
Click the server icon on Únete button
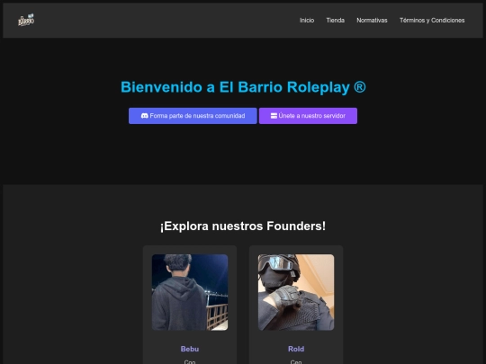(x=274, y=116)
